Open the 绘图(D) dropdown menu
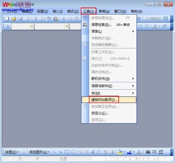The height and width of the screenshot is (163, 175). (12, 152)
